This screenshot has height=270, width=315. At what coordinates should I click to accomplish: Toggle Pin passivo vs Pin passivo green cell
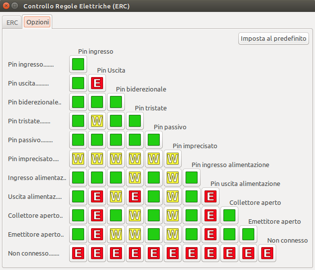(x=154, y=140)
